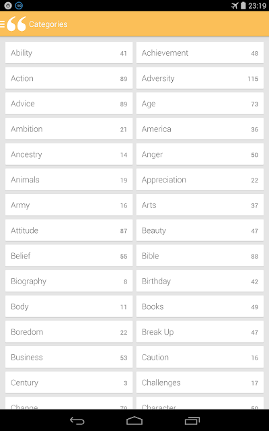The image size is (269, 431).
Task: Select the Attitude category
Action: pyautogui.click(x=69, y=230)
